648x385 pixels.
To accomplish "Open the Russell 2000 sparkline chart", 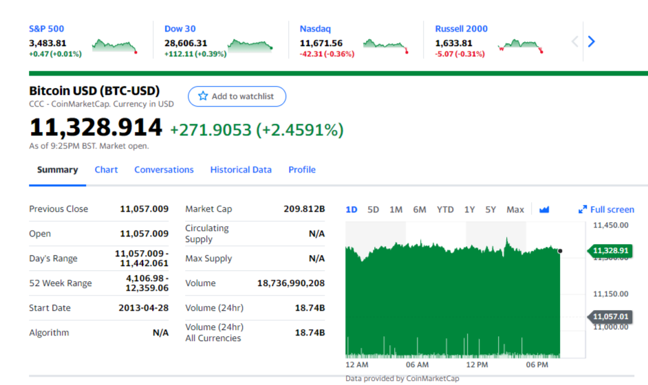I will pyautogui.click(x=521, y=45).
